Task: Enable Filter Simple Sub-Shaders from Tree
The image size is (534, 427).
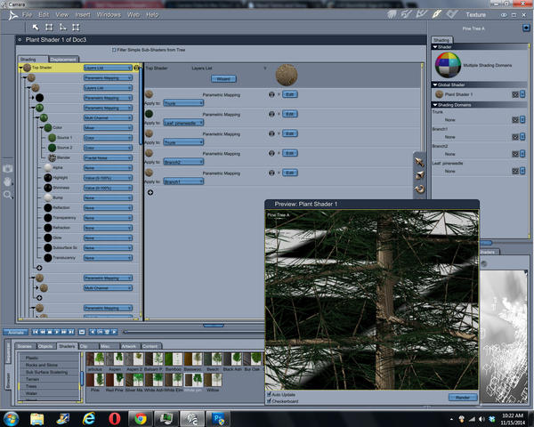Action: (114, 50)
